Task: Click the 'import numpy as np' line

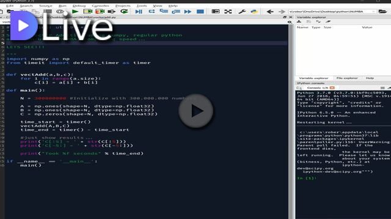Action: (x=38, y=59)
